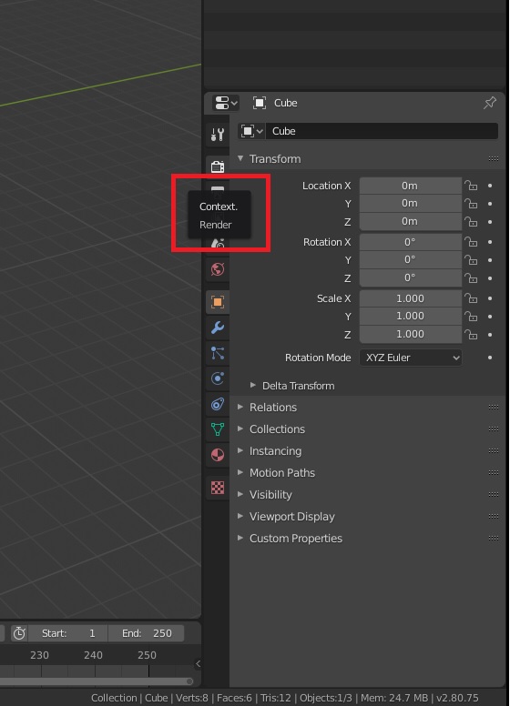
Task: Click frame 230 on the timeline ruler
Action: (40, 655)
